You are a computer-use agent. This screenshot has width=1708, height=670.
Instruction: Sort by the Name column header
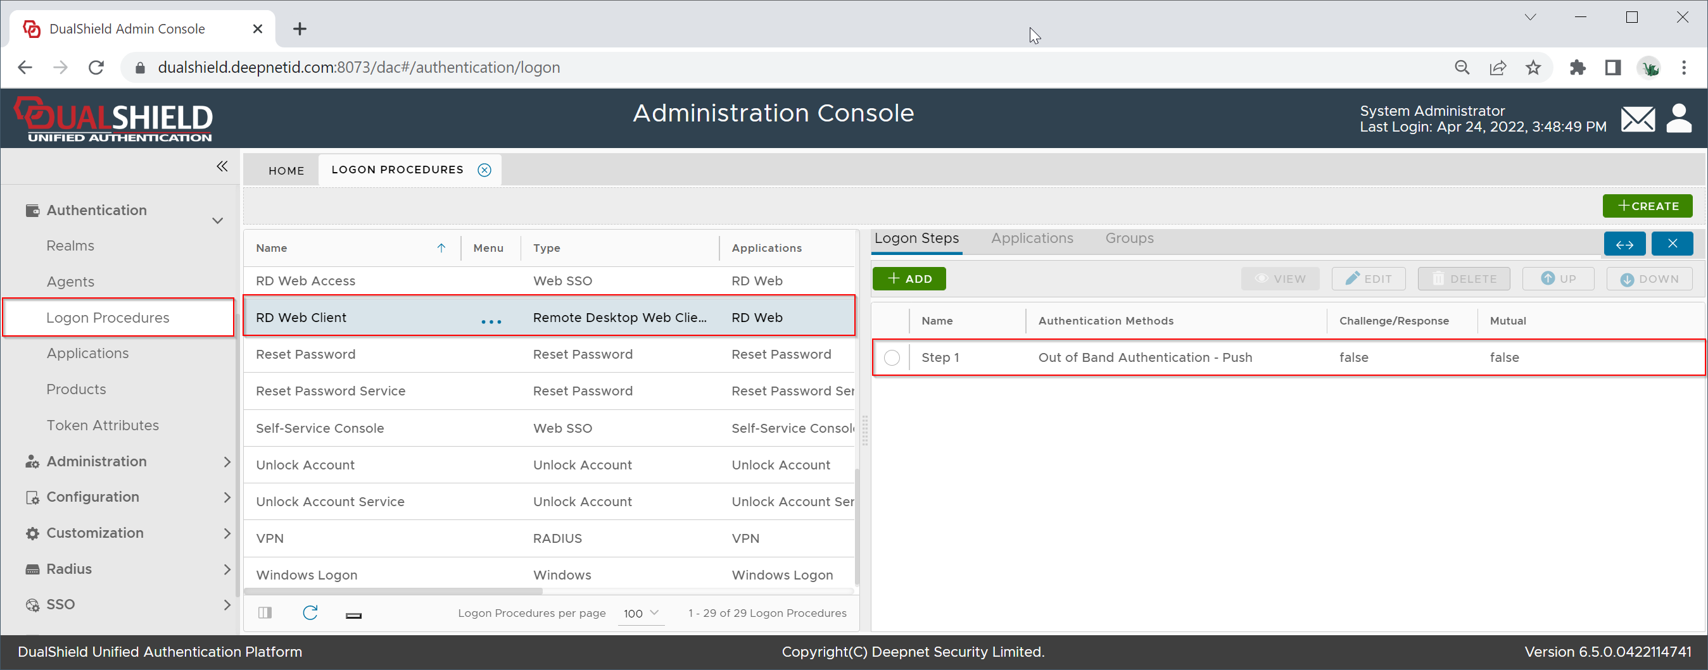tap(272, 248)
